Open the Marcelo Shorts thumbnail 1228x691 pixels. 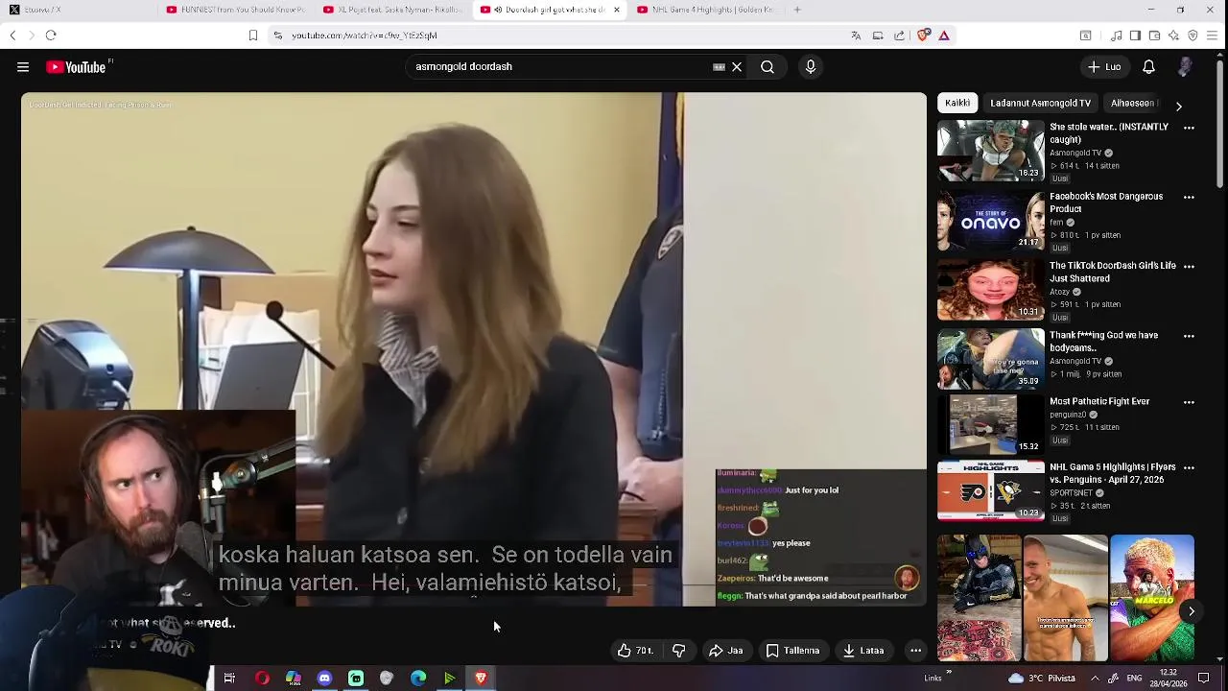point(1152,598)
